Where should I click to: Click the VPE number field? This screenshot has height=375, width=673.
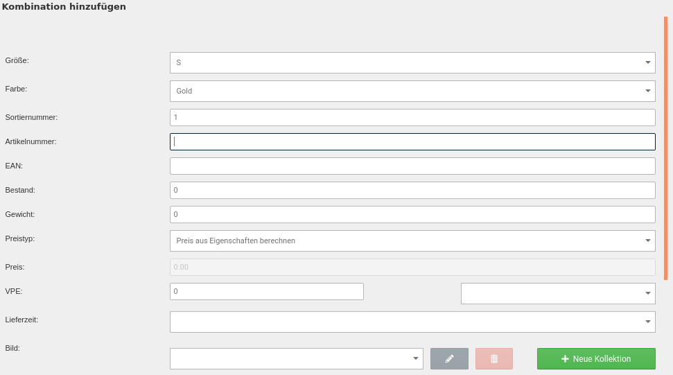pyautogui.click(x=266, y=291)
